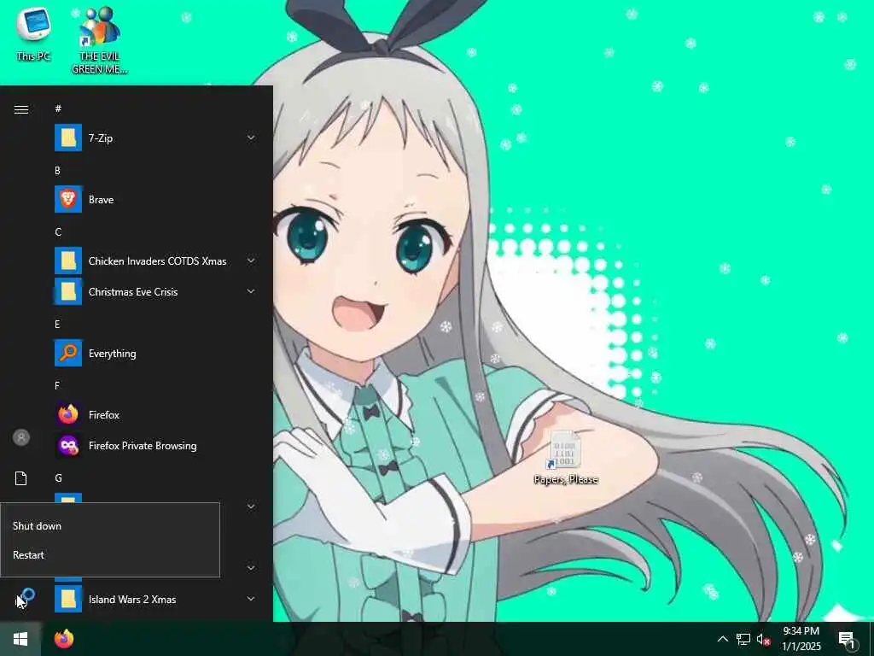Image resolution: width=874 pixels, height=656 pixels.
Task: Launch Brave from the Start menu
Action: point(156,200)
